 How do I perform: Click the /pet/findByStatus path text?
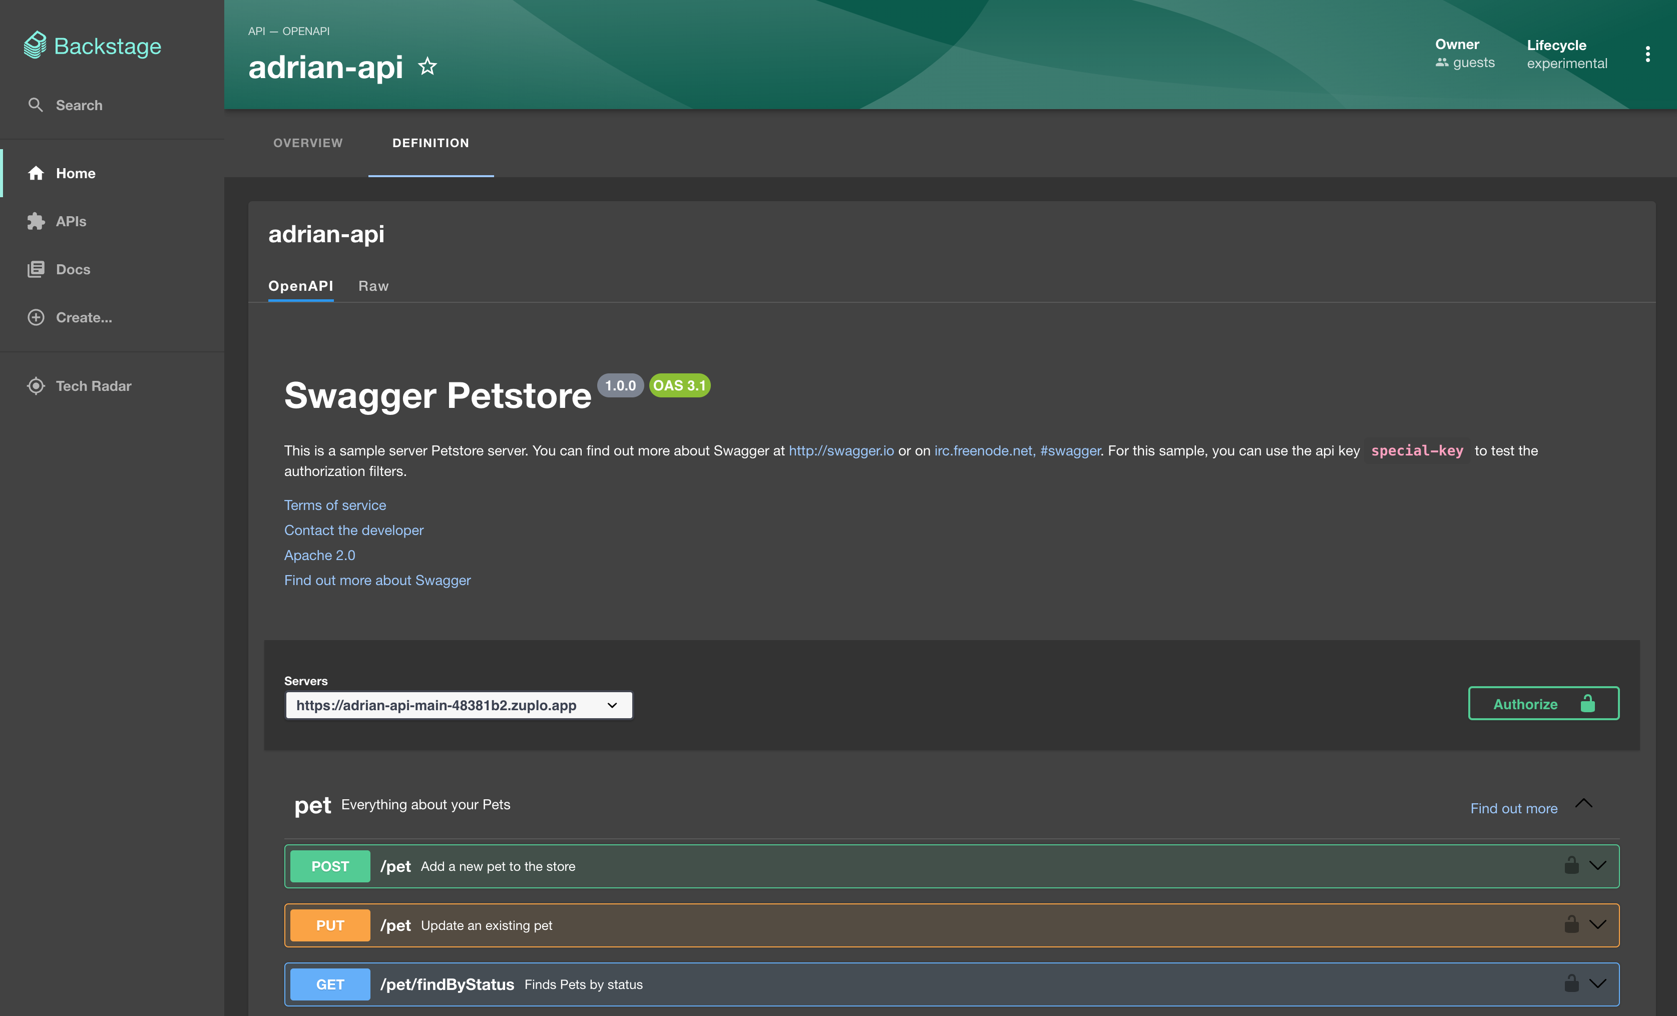447,984
